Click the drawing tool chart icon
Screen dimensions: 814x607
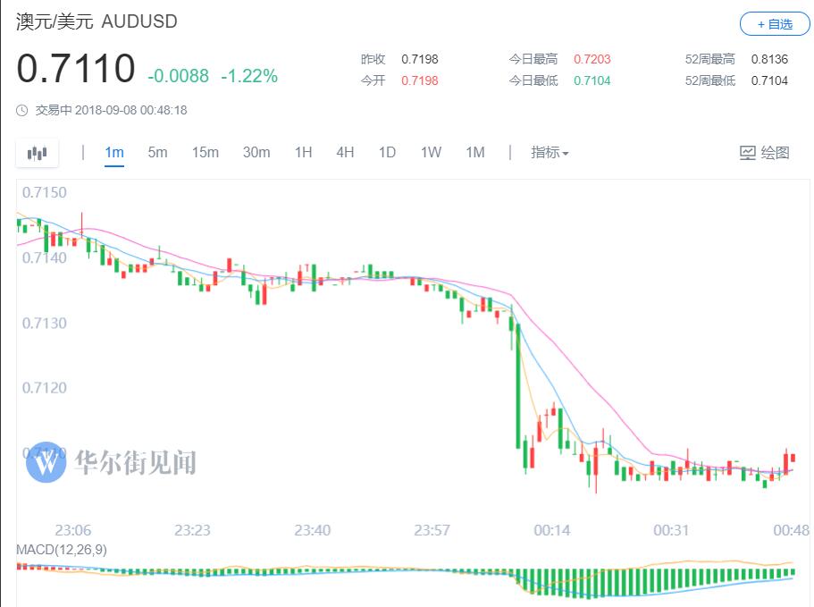tap(748, 153)
